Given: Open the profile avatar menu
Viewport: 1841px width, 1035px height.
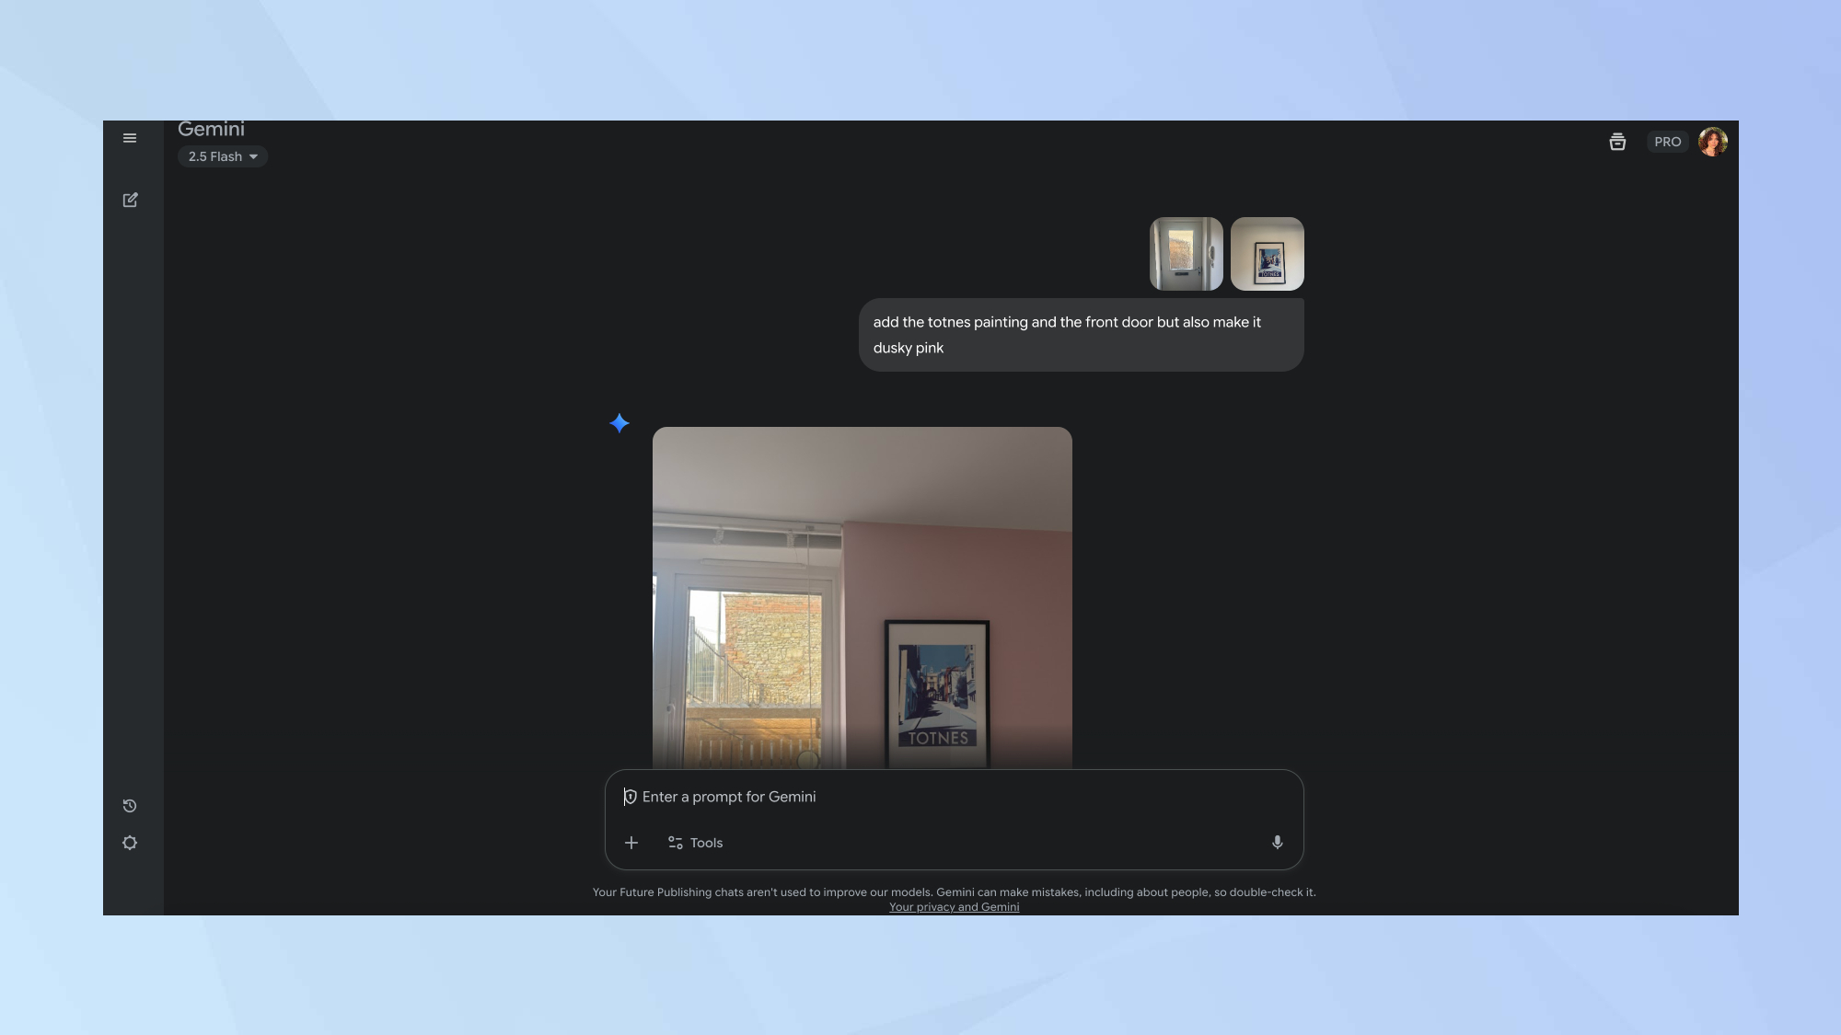Looking at the screenshot, I should (x=1712, y=142).
